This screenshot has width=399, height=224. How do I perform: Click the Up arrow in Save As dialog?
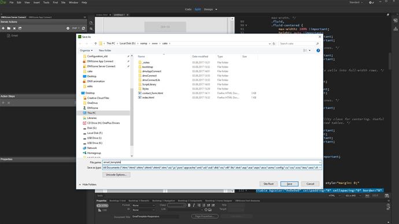(x=95, y=43)
